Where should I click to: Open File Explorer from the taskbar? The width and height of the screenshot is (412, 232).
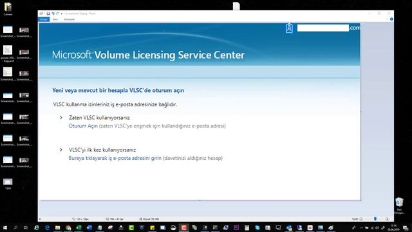[57, 227]
